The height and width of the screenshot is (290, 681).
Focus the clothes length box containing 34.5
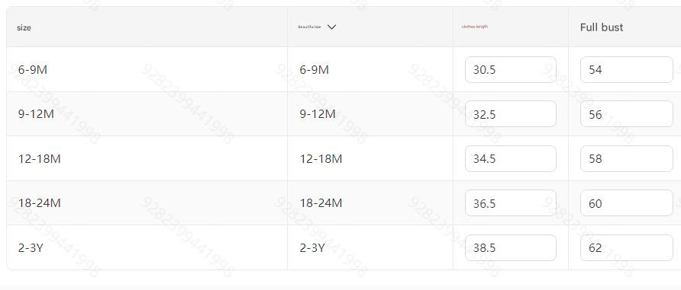coord(510,159)
